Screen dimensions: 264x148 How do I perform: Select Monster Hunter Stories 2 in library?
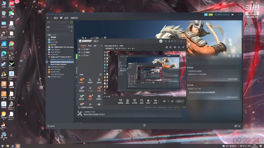pos(61,60)
